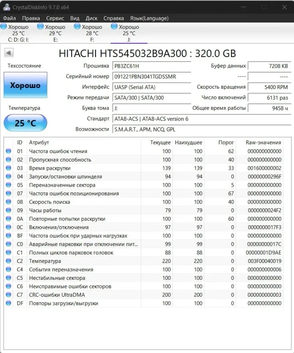
Task: Select row text Нестабильные сектора
Action: point(57,278)
